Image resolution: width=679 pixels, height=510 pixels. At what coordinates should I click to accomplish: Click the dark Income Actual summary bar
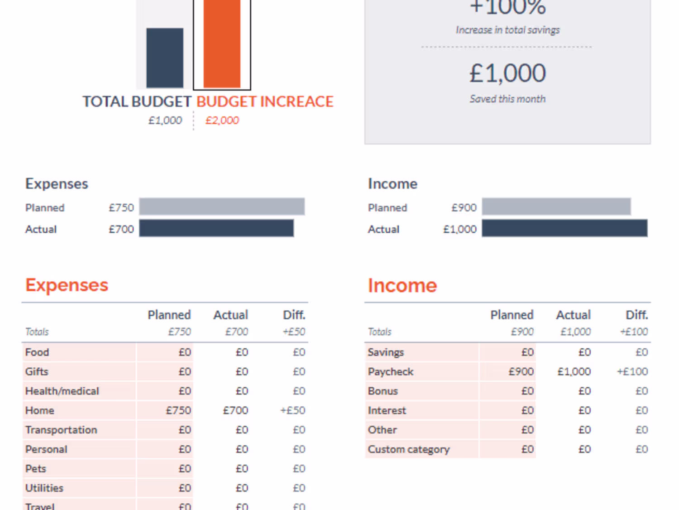click(x=564, y=228)
